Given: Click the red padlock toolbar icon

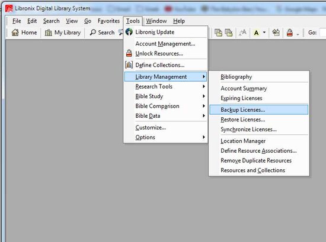Looking at the screenshot, I should pos(290,33).
